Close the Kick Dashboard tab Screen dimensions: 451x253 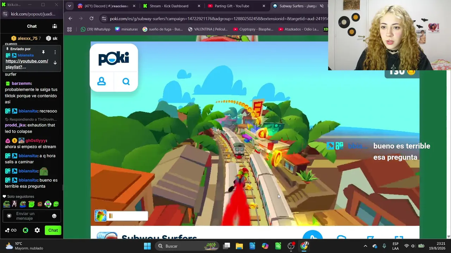(x=199, y=6)
